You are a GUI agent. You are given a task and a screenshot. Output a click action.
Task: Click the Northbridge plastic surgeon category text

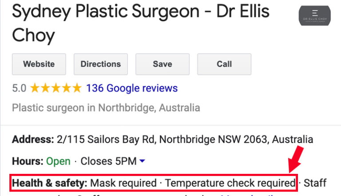point(106,108)
